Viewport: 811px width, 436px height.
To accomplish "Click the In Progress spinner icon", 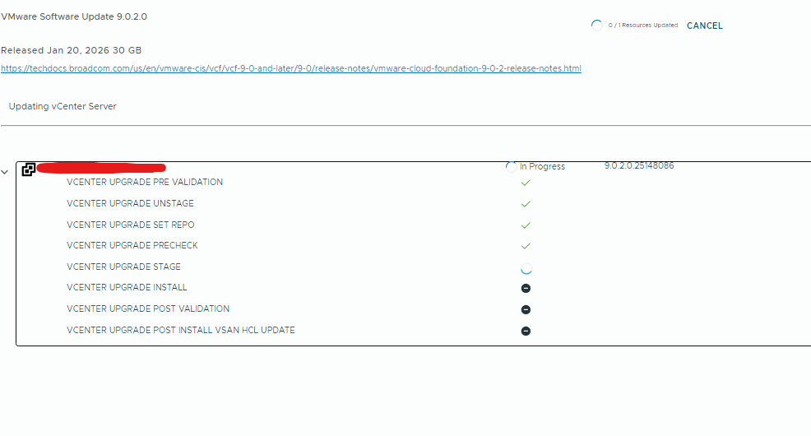I will click(511, 166).
